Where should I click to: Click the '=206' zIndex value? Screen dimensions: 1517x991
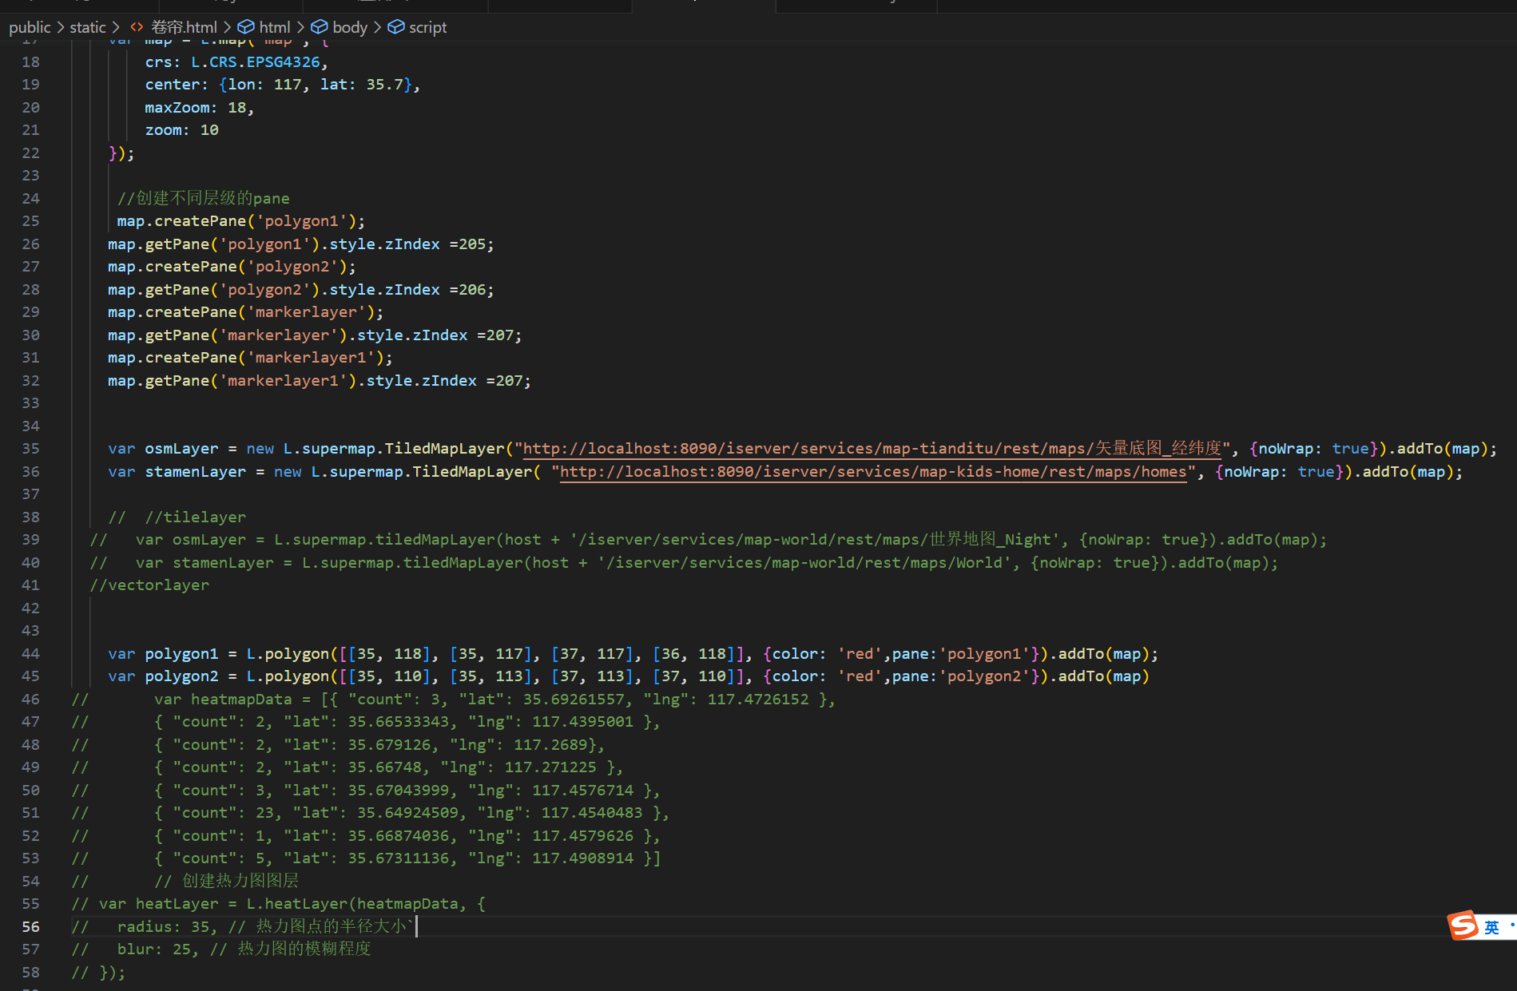point(467,289)
